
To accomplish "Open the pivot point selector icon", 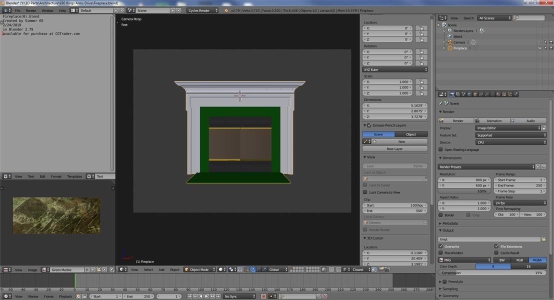I will [x=231, y=269].
